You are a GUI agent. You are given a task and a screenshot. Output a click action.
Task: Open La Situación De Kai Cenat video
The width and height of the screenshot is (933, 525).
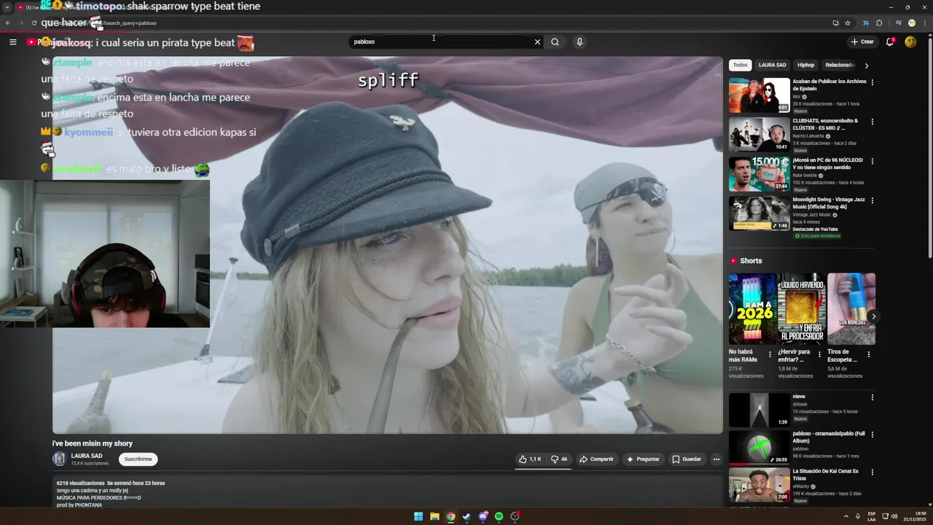pyautogui.click(x=759, y=486)
